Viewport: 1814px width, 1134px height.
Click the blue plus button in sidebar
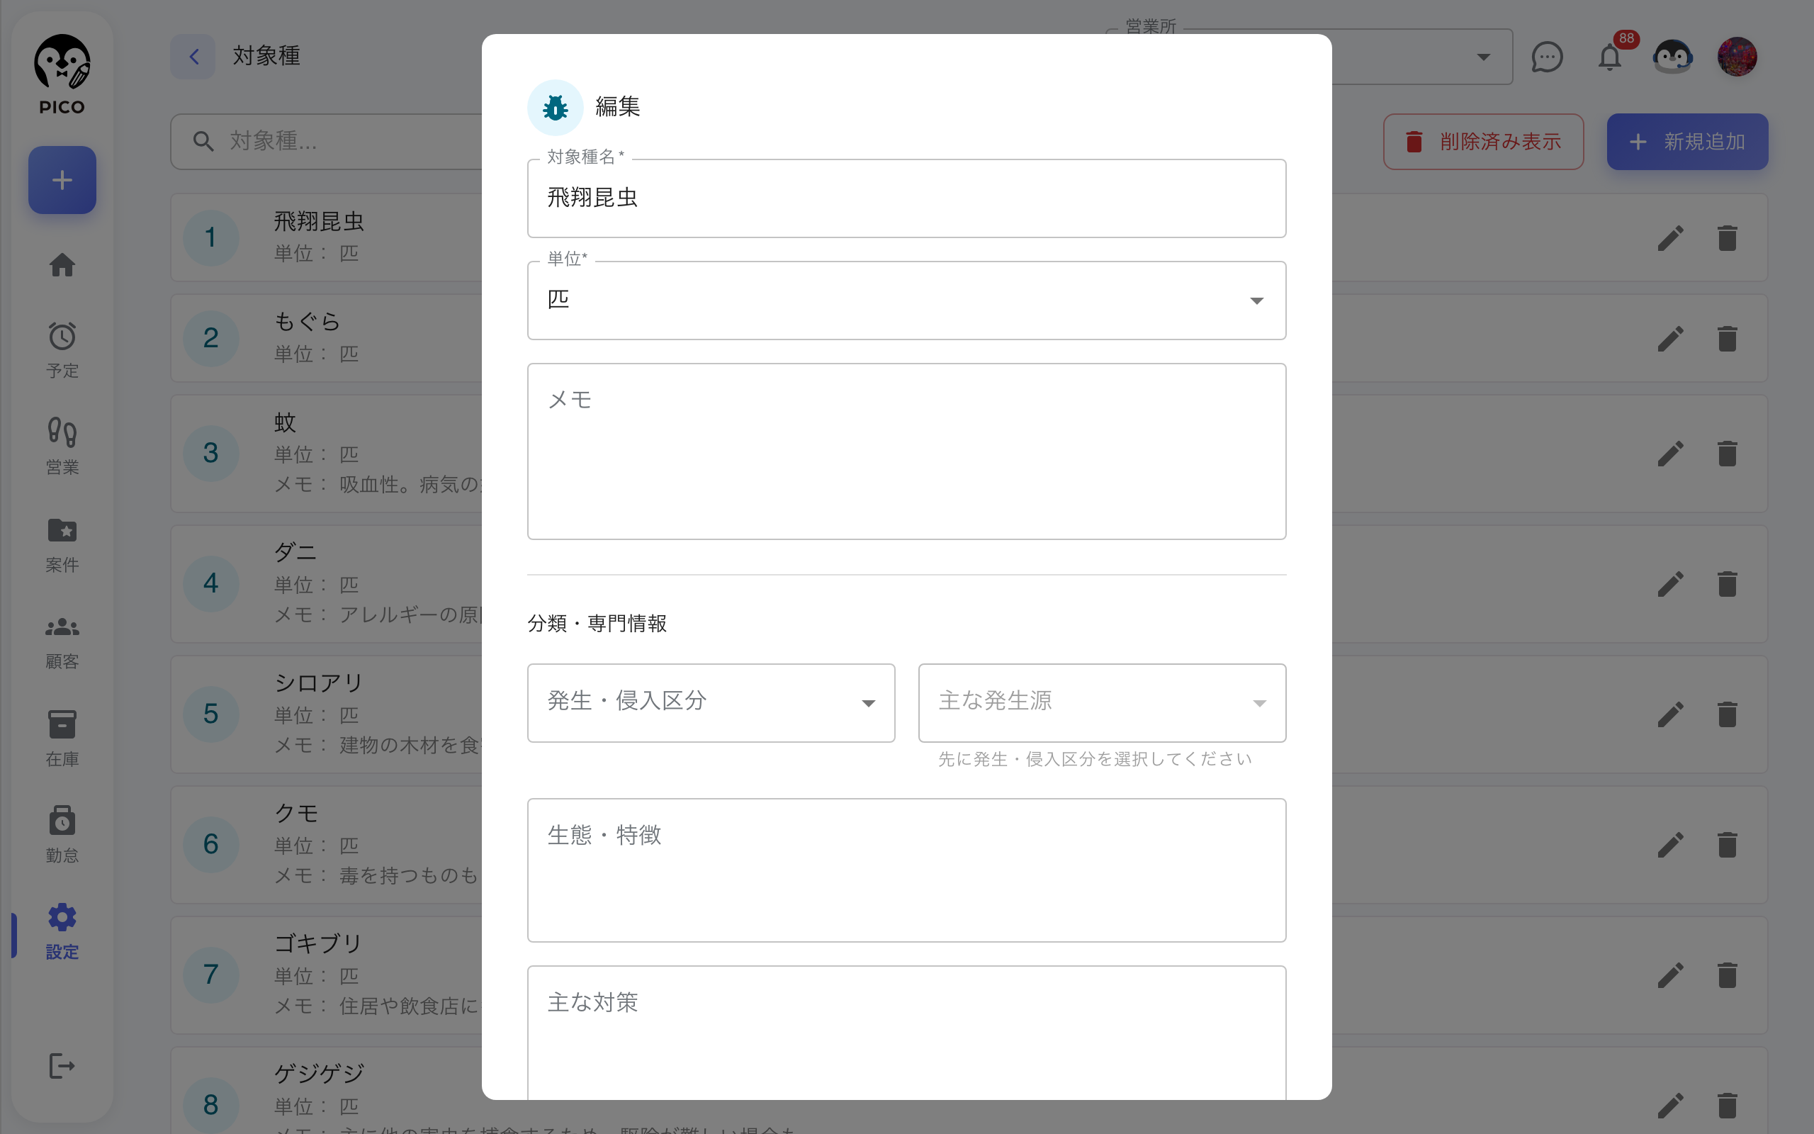tap(62, 180)
